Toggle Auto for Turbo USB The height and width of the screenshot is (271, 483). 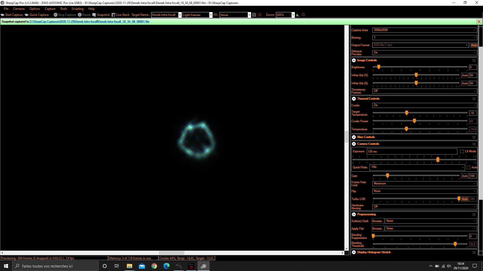pos(465,199)
